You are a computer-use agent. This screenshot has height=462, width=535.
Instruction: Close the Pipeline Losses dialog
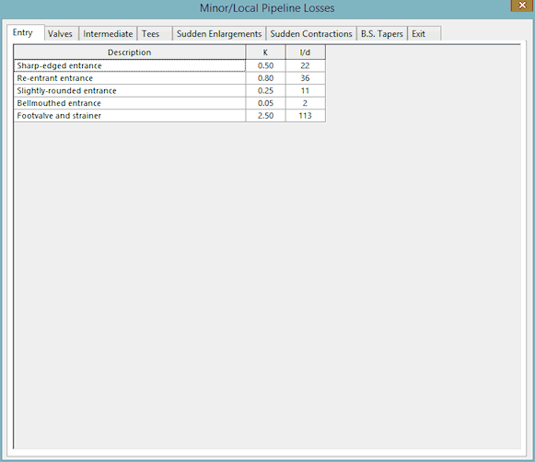click(x=522, y=6)
